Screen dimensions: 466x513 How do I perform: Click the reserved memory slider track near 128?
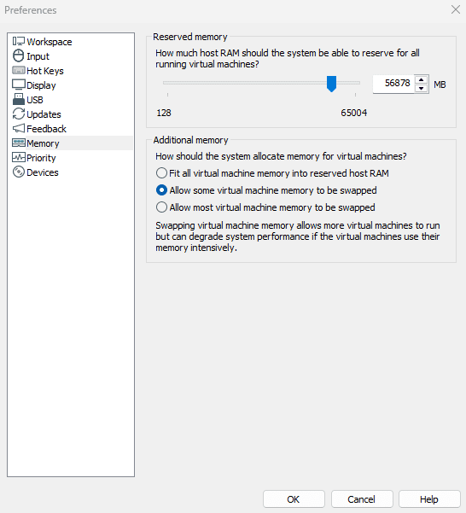(x=168, y=83)
